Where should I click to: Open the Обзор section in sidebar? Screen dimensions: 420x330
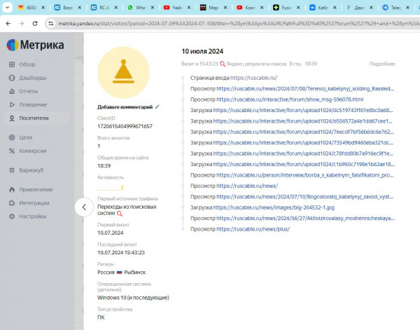27,64
